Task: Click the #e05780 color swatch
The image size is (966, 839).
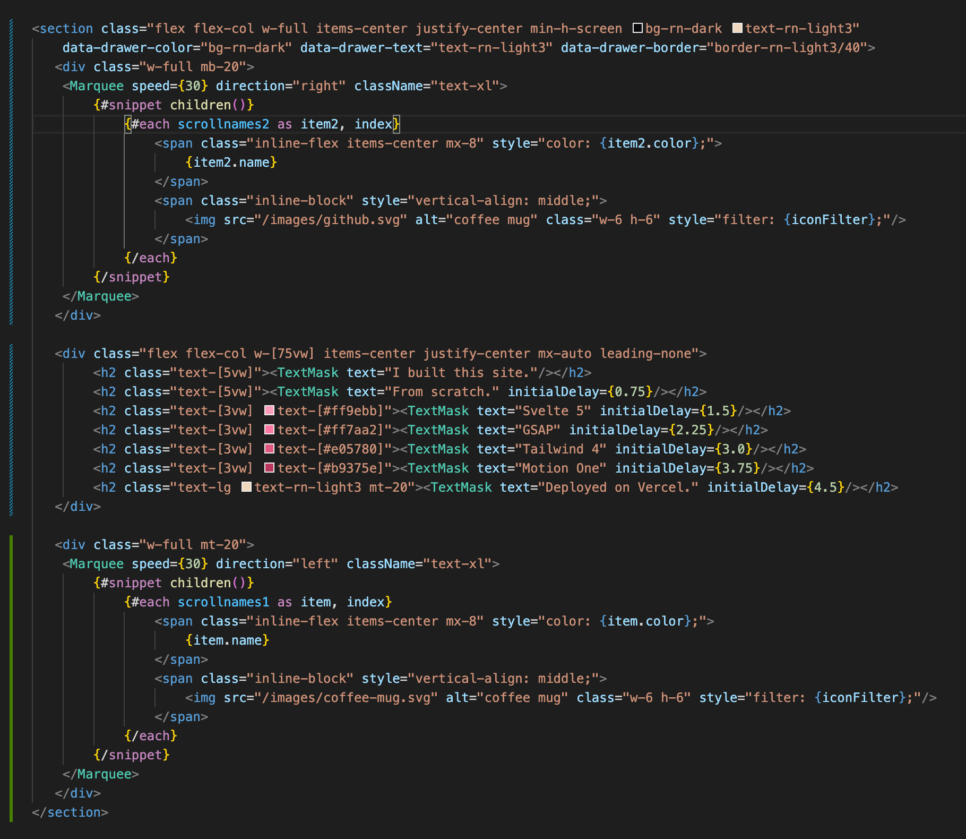Action: tap(270, 449)
